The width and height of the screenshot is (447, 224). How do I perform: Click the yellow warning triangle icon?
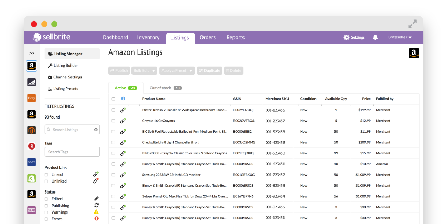(96, 212)
